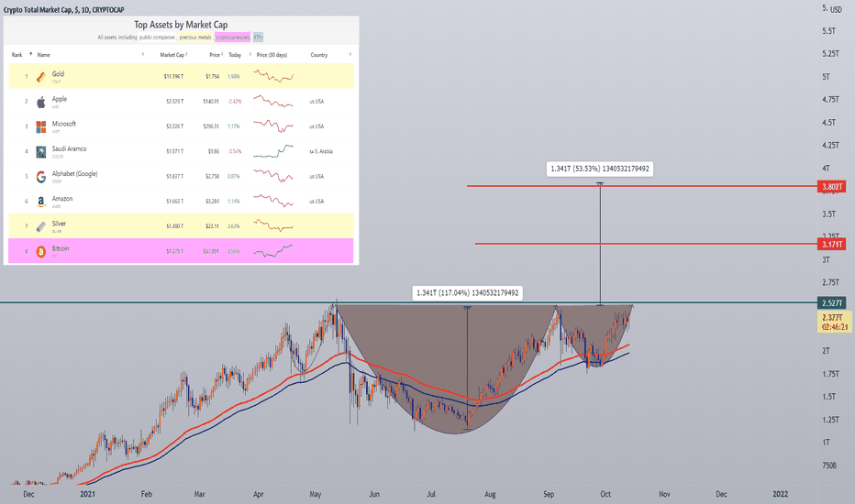This screenshot has height=504, width=855.
Task: Click the Apple logo icon
Action: coord(41,102)
